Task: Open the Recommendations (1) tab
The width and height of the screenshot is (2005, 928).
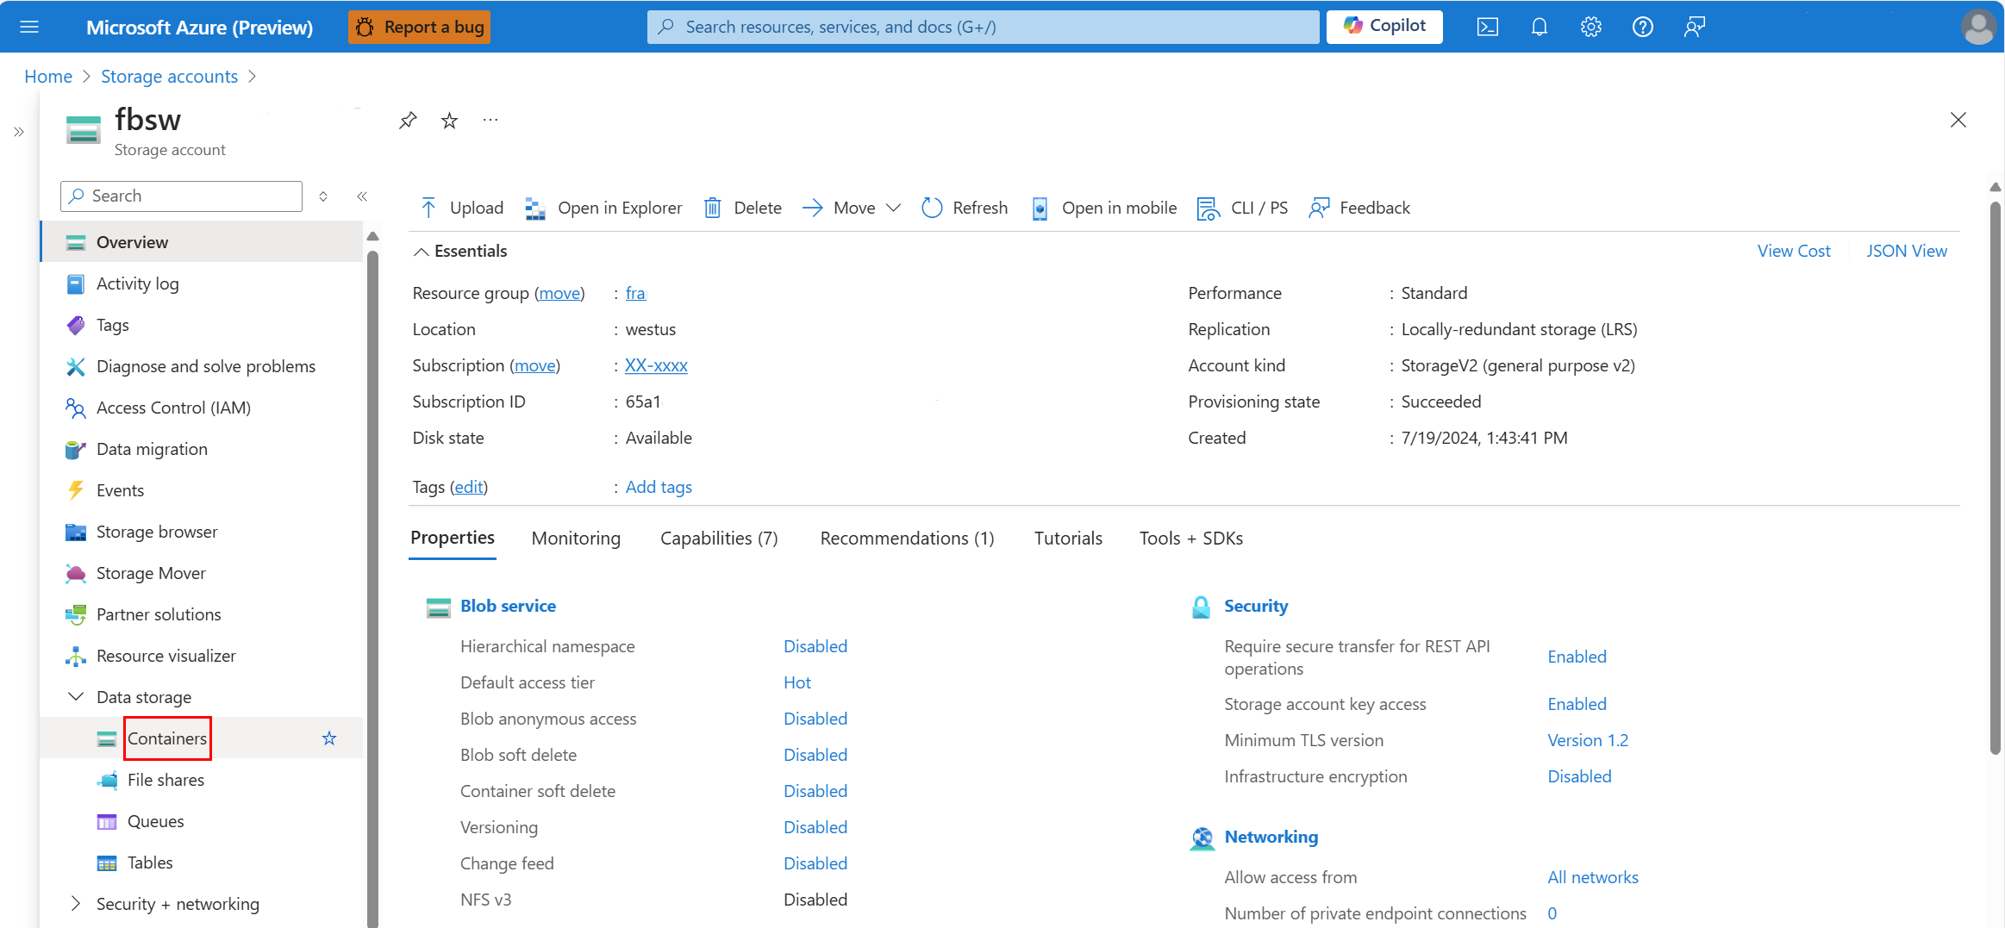Action: [x=907, y=539]
